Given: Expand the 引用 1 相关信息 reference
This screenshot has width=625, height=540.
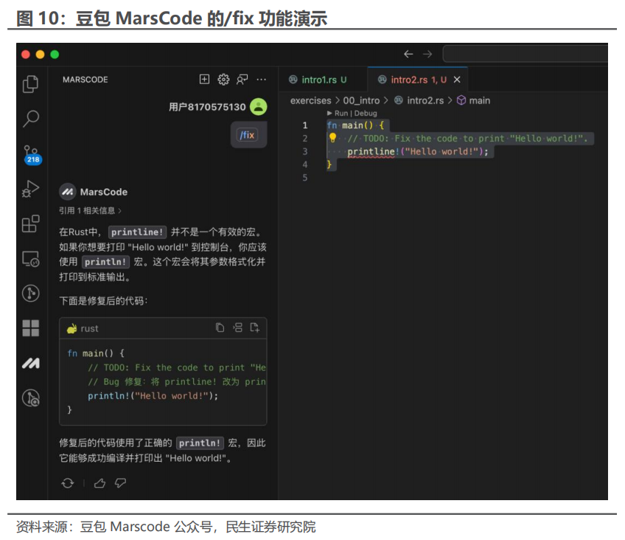Looking at the screenshot, I should click(91, 210).
